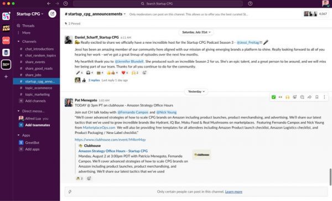Viewport: 332px width, 201px height.
Task: Switch to the layered stack workspace icon
Action: click(6, 52)
